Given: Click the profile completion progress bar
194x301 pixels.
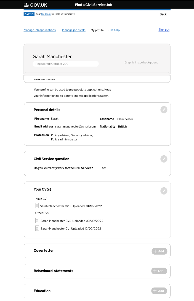Looking at the screenshot, I should pos(97,74).
